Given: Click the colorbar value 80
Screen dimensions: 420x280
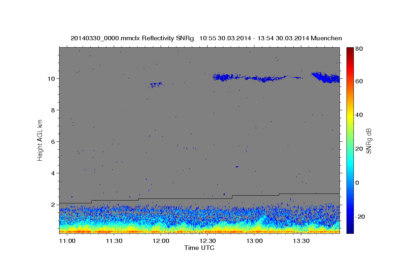Looking at the screenshot, I should [359, 49].
